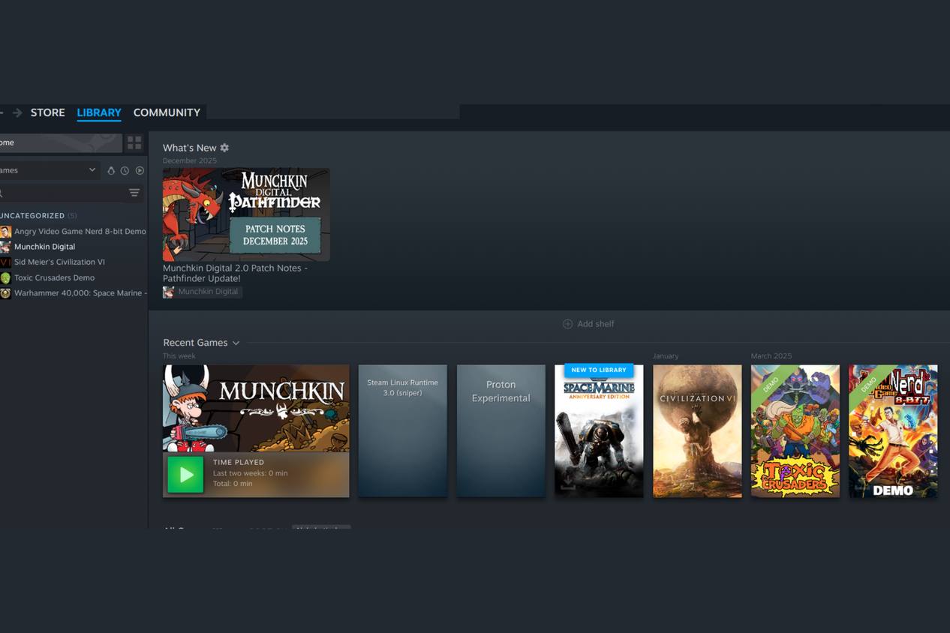Viewport: 950px width, 633px height.
Task: Collapse the UNCATEGORIZED category header
Action: (38, 216)
